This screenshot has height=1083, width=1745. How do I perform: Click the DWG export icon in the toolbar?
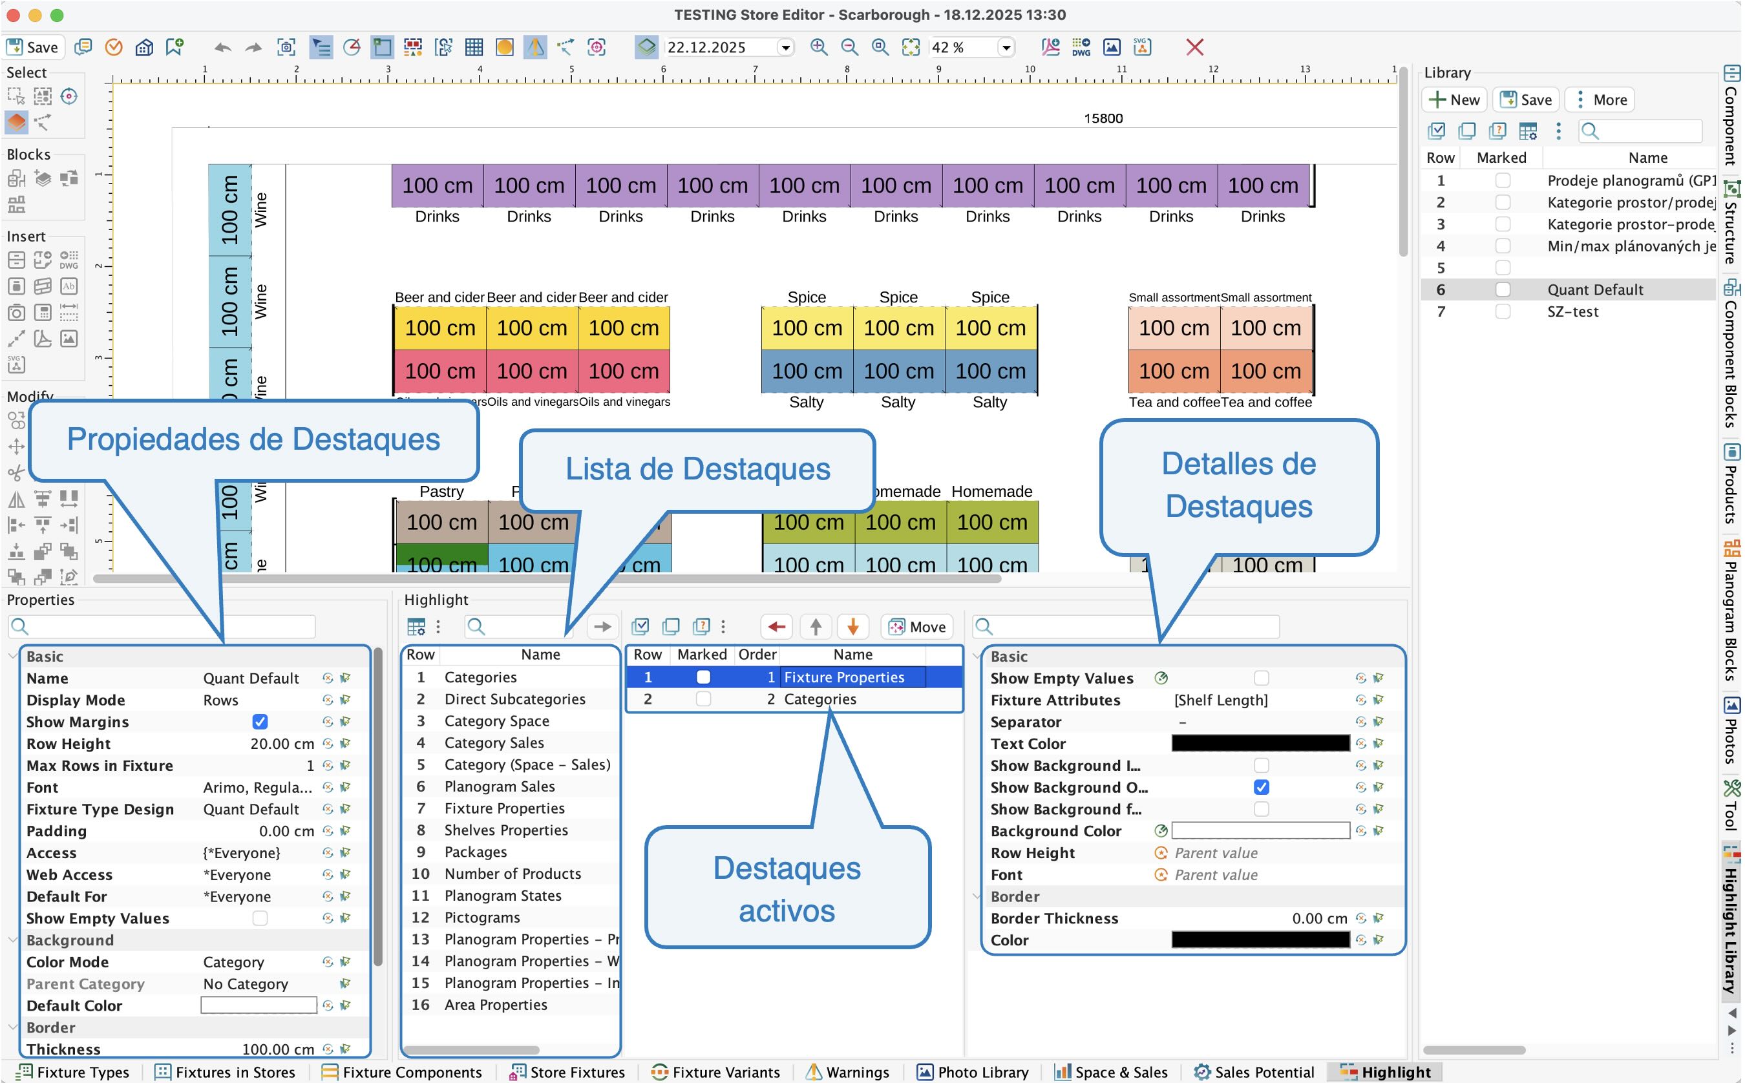click(1081, 47)
